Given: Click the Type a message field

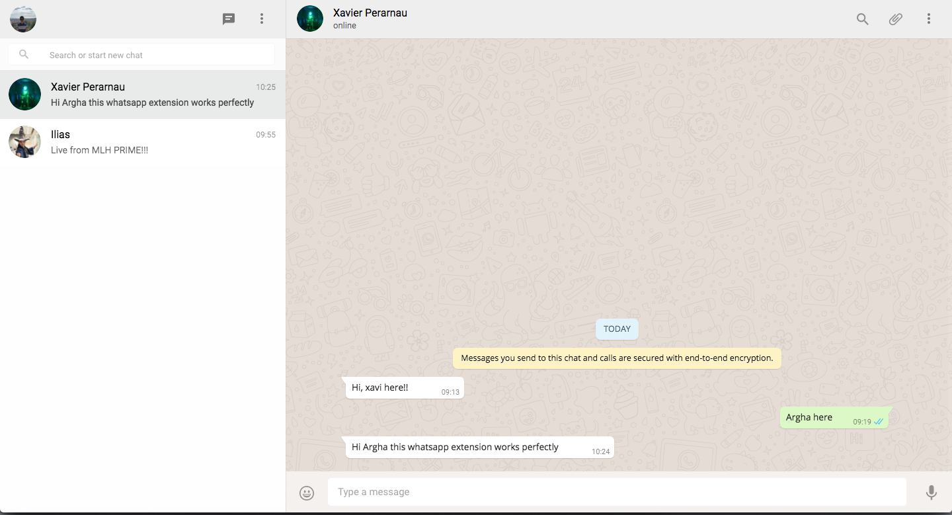Looking at the screenshot, I should pos(617,492).
